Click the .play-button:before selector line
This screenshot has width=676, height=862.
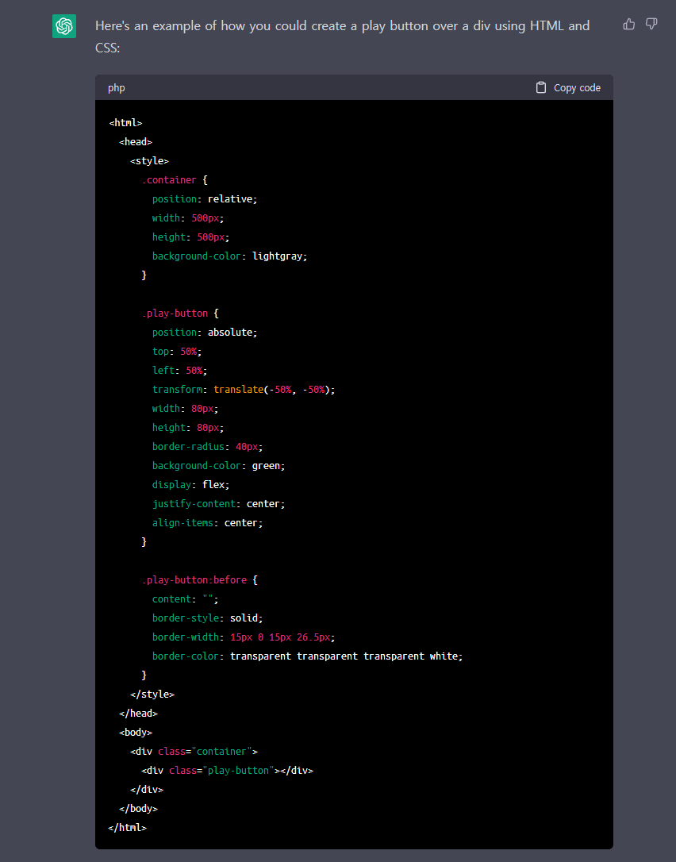pyautogui.click(x=199, y=580)
